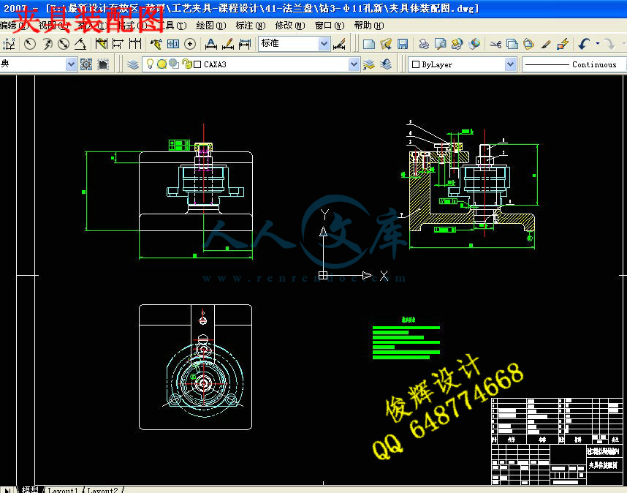Open the 帮助(H) menu
The image size is (627, 493).
[369, 26]
